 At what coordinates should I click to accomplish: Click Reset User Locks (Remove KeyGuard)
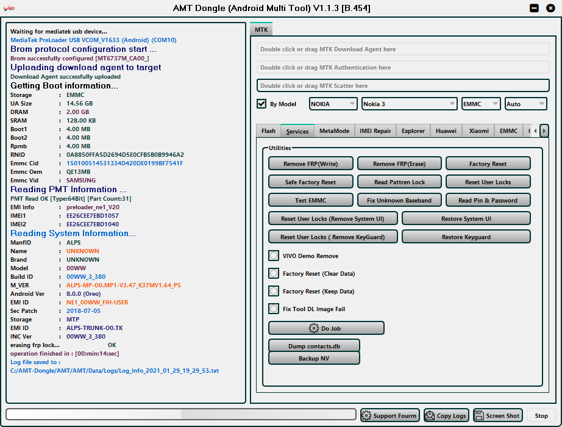333,237
